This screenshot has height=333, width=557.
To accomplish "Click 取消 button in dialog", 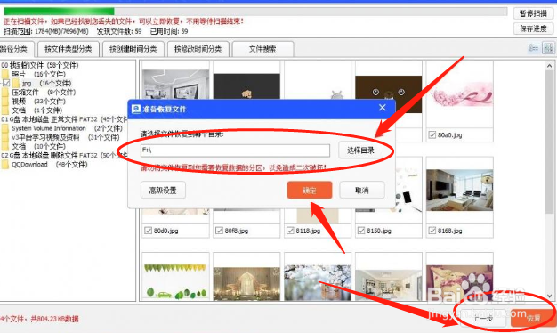I will click(361, 191).
